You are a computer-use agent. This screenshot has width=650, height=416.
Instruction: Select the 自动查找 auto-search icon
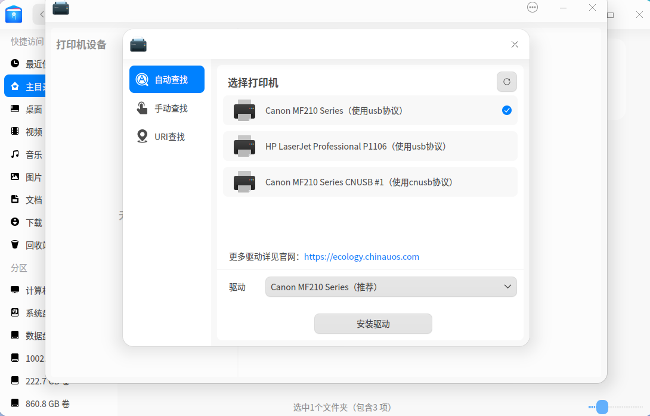pos(142,79)
